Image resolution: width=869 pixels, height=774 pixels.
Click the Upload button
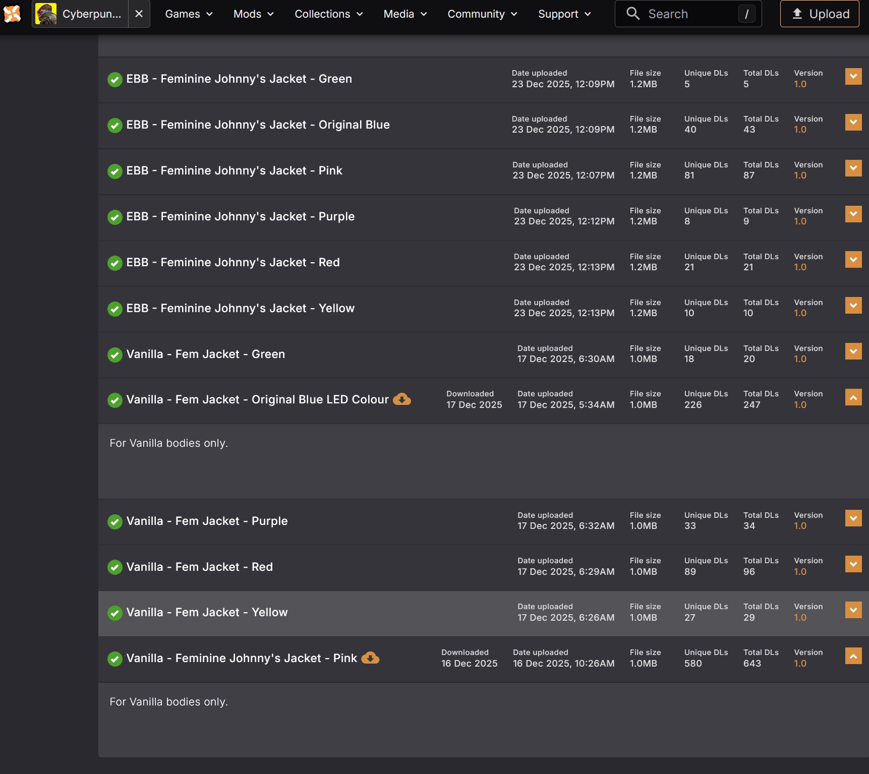pyautogui.click(x=820, y=14)
